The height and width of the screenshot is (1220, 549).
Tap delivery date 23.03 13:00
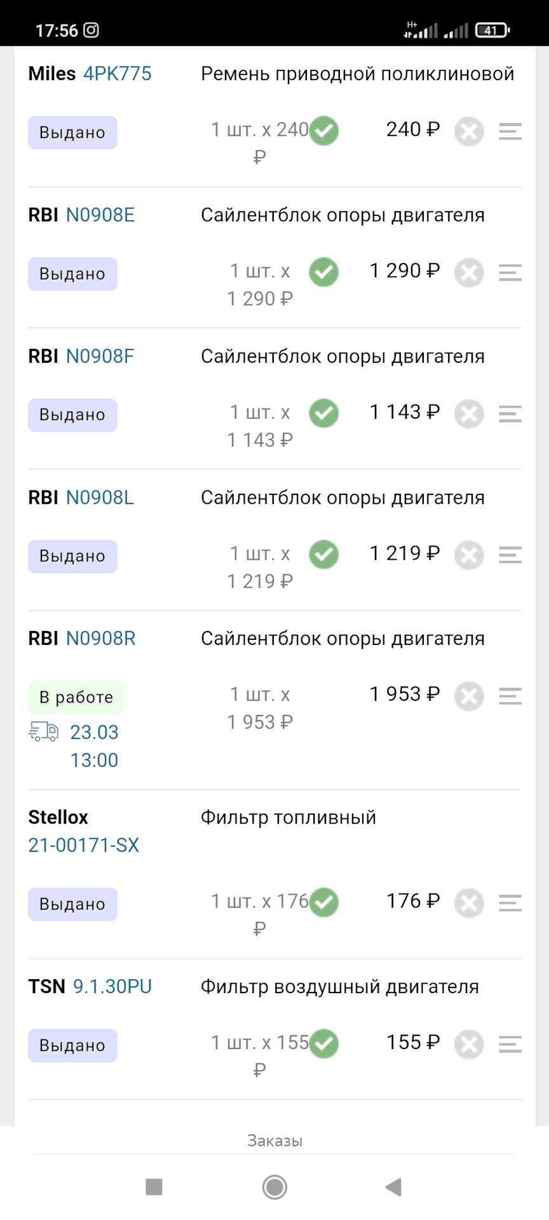(x=94, y=746)
